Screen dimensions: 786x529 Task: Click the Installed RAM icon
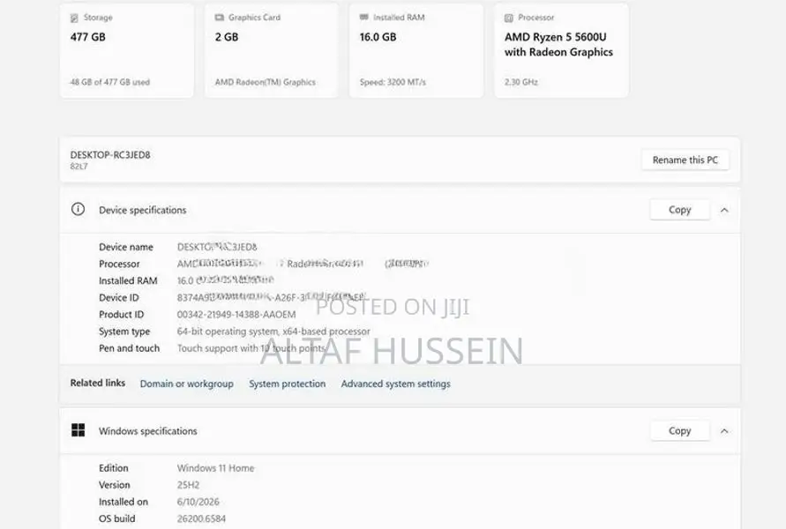point(364,18)
